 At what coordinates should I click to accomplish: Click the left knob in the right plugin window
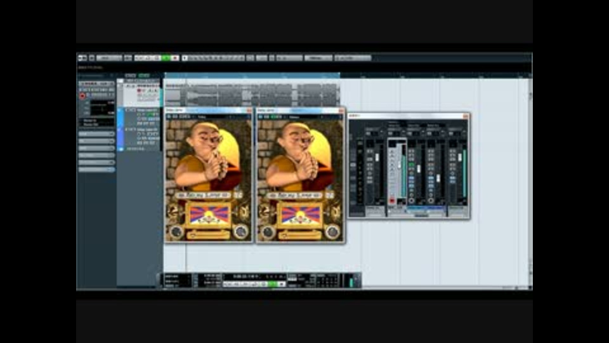coord(268,232)
